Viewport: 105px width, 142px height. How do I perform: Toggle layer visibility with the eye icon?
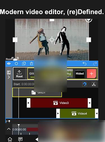tap(9, 63)
